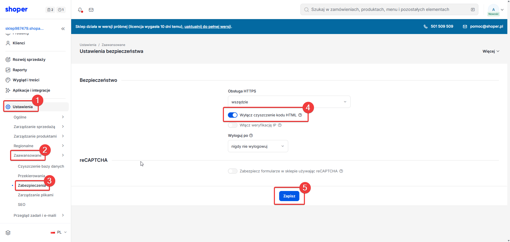This screenshot has width=510, height=242.
Task: Toggle the reCAPTCHA form protection switch
Action: tap(233, 171)
